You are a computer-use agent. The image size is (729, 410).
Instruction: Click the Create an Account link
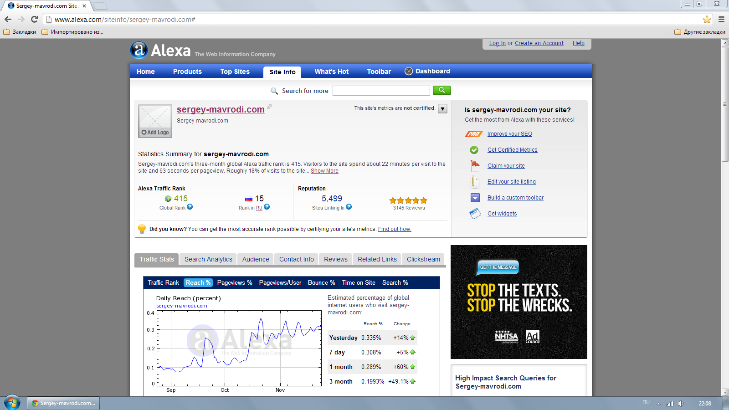pos(539,43)
